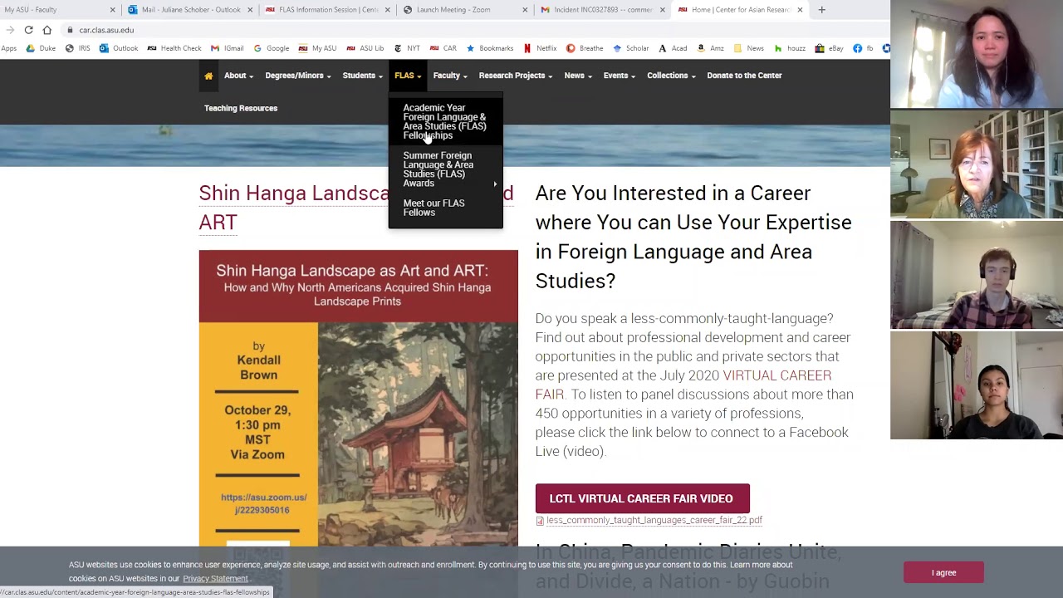Viewport: 1063px width, 598px height.
Task: Expand the Events dropdown menu
Action: [620, 76]
